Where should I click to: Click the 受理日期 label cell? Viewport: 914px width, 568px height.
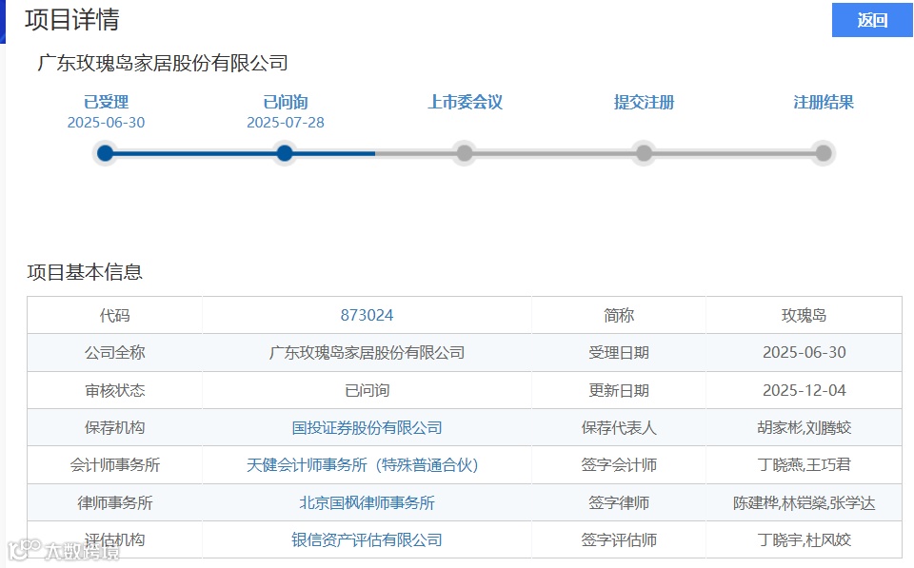click(x=619, y=352)
